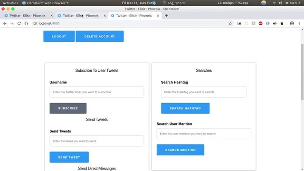Open a new browser tab
This screenshot has height=171, width=304.
pos(166,16)
